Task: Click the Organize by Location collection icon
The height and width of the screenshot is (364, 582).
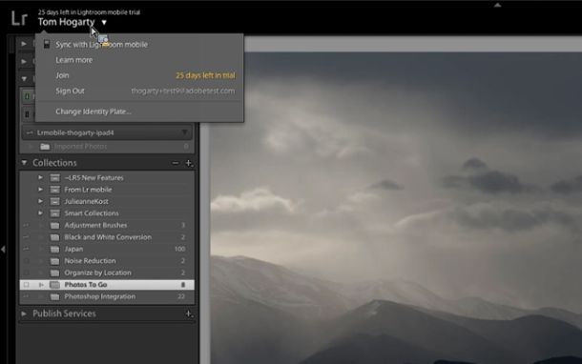Action: [54, 273]
